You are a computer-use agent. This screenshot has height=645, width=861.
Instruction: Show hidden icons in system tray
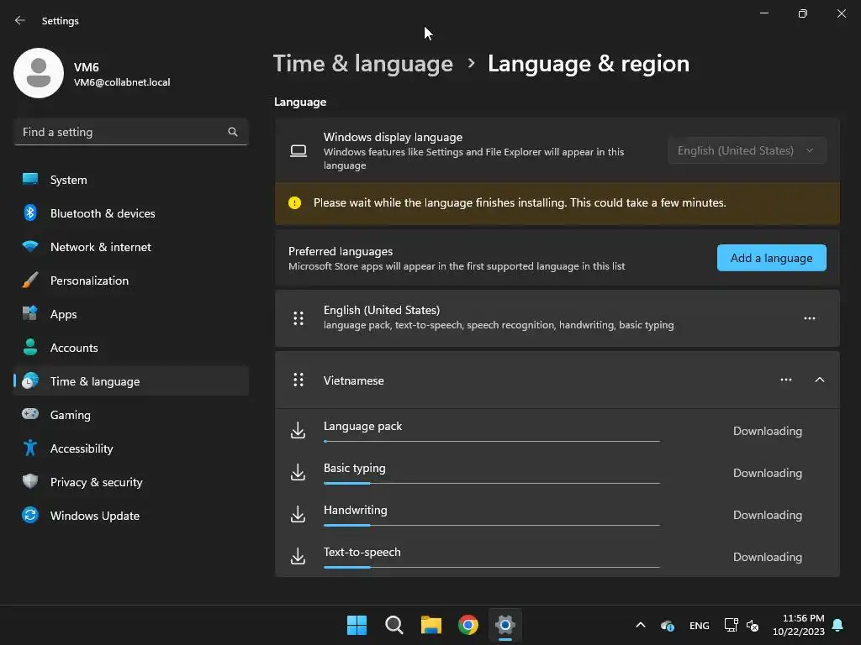click(640, 625)
